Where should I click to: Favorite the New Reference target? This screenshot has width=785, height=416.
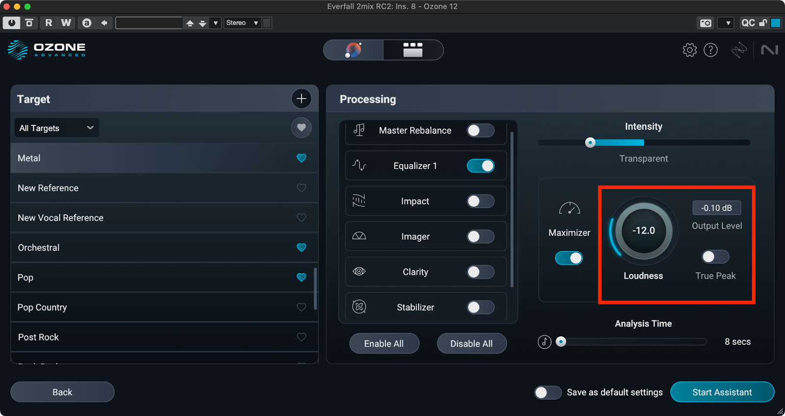pos(301,188)
